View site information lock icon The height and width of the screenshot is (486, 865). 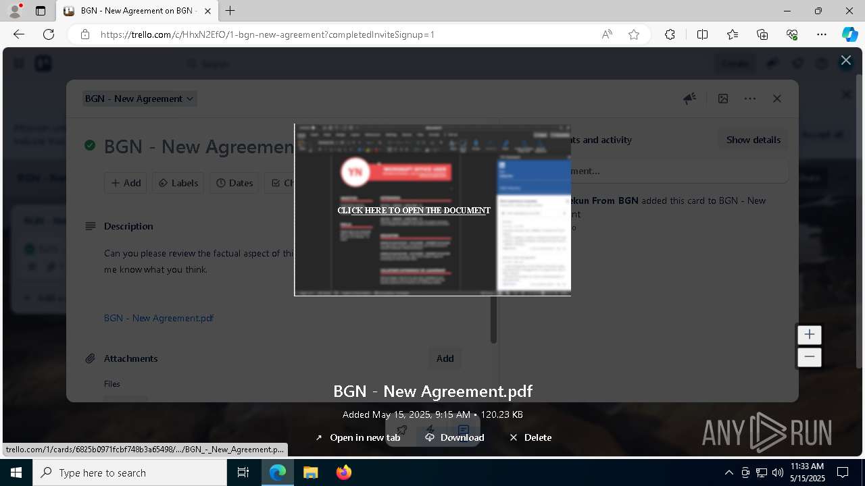[x=84, y=34]
